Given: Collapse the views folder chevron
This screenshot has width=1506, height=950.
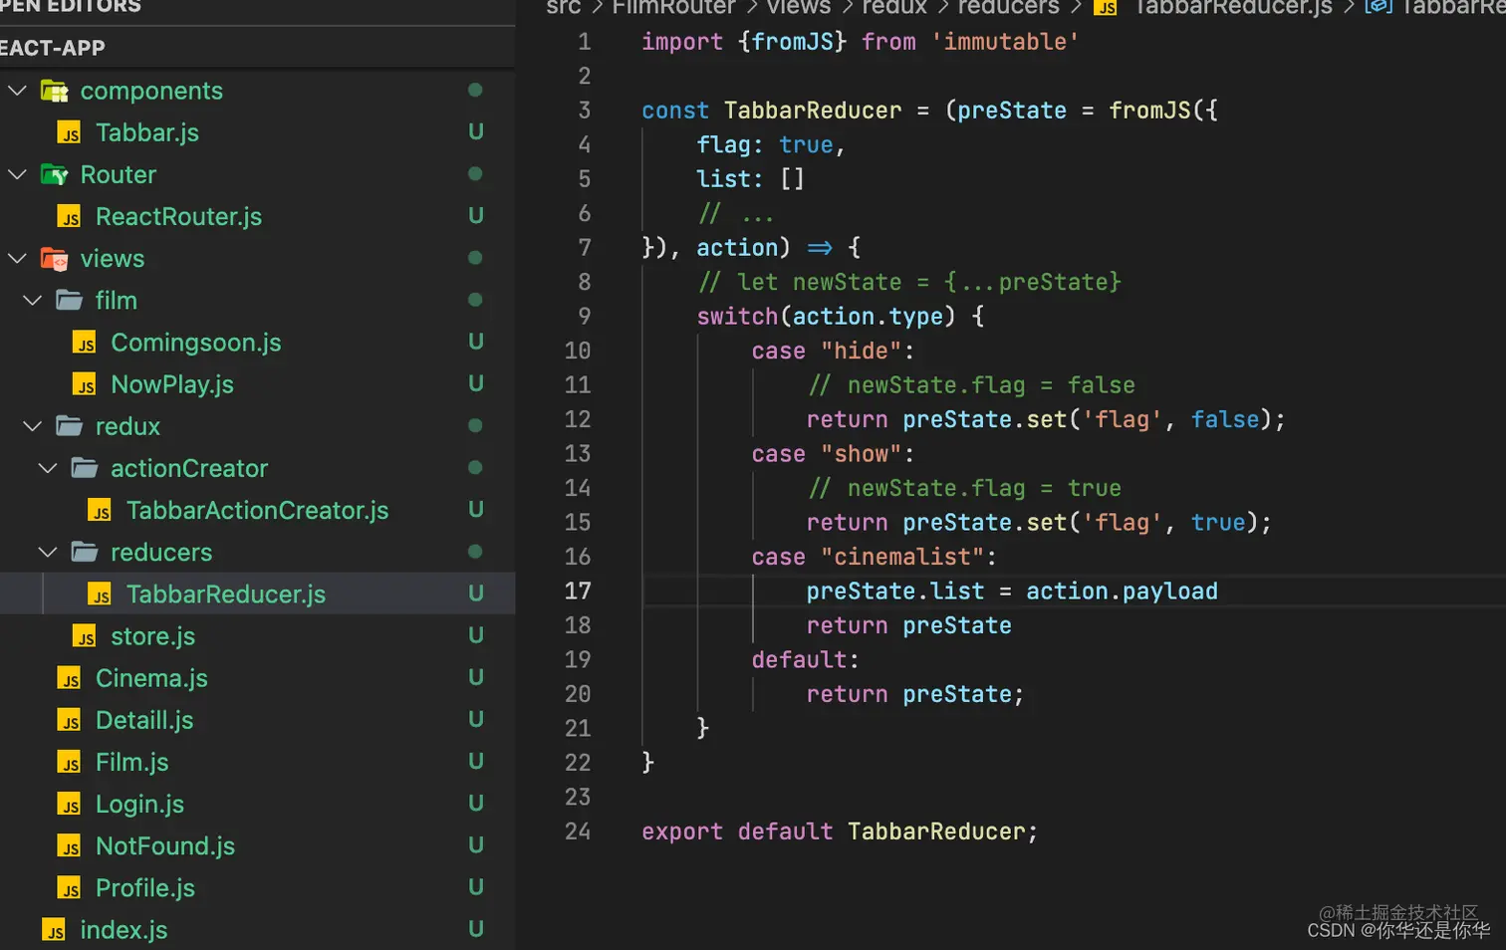Looking at the screenshot, I should click(x=17, y=259).
